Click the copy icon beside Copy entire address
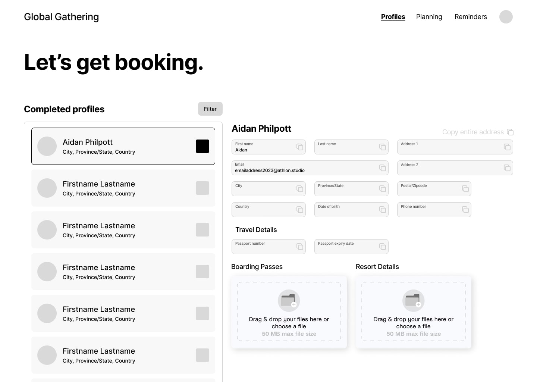 (x=510, y=132)
